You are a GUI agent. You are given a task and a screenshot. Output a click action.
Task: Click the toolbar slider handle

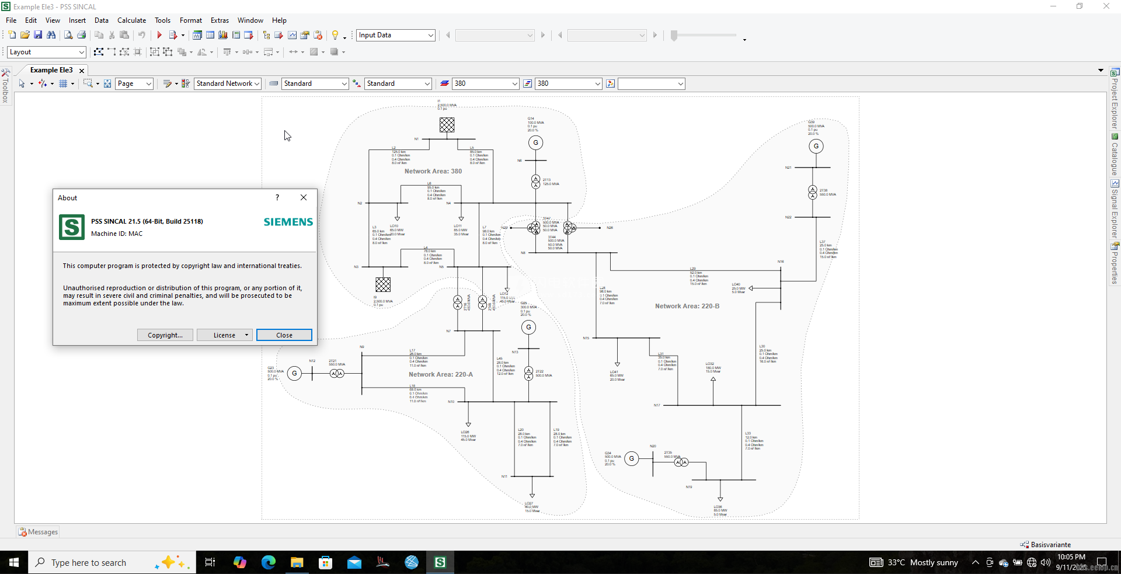tap(674, 35)
